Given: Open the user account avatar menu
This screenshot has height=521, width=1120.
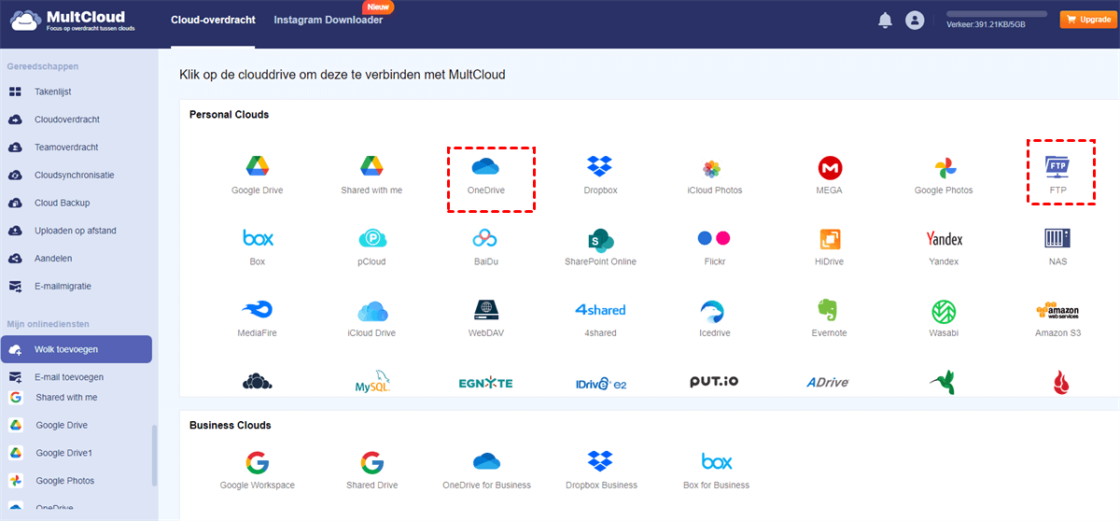Looking at the screenshot, I should pos(915,20).
